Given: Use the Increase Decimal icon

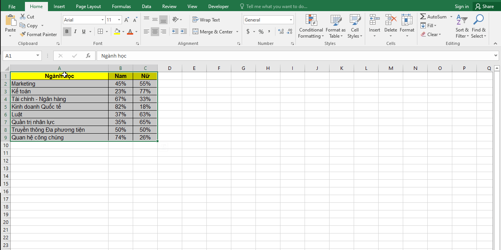Looking at the screenshot, I should point(281,32).
